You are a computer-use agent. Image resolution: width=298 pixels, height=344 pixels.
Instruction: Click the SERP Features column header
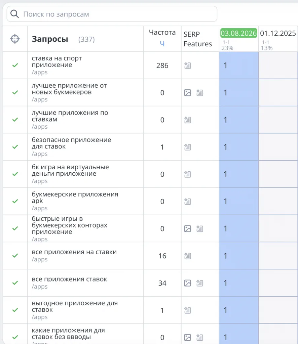pos(198,39)
